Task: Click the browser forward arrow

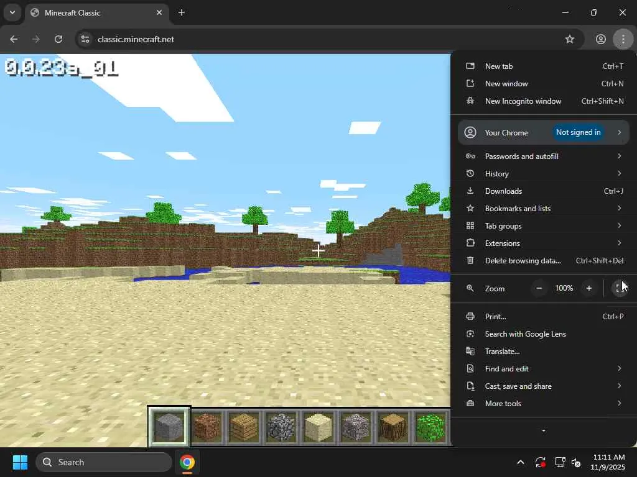Action: [x=36, y=39]
